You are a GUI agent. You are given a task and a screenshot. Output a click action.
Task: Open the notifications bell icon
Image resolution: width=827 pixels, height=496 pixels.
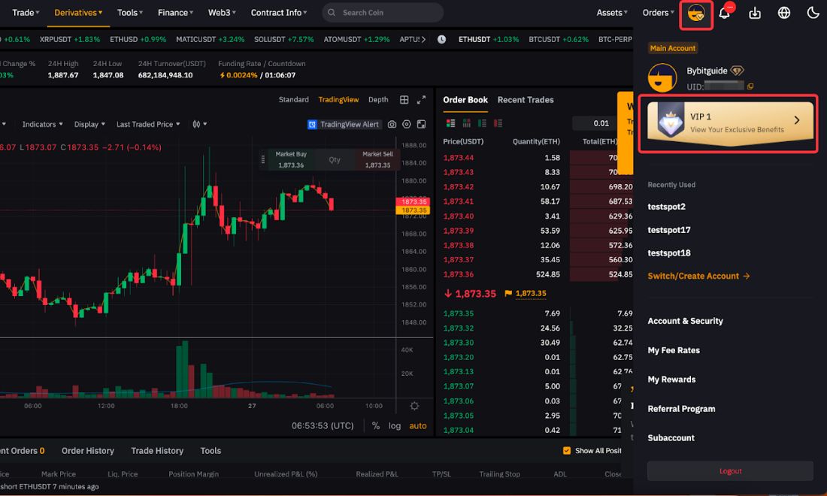click(x=725, y=13)
